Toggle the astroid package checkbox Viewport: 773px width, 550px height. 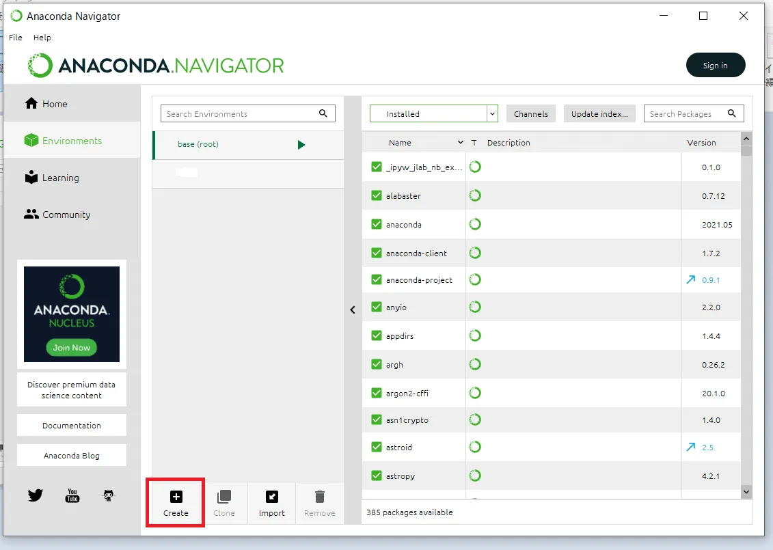click(x=377, y=447)
